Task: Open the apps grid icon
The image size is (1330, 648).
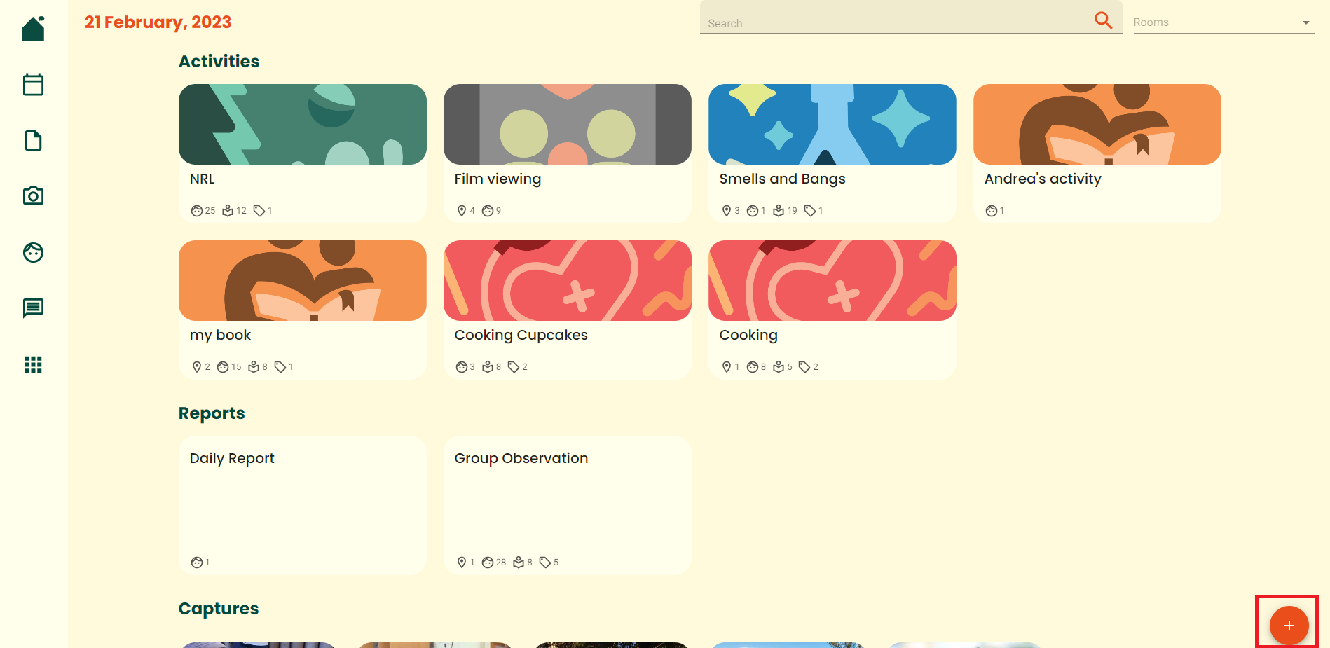Action: click(33, 364)
